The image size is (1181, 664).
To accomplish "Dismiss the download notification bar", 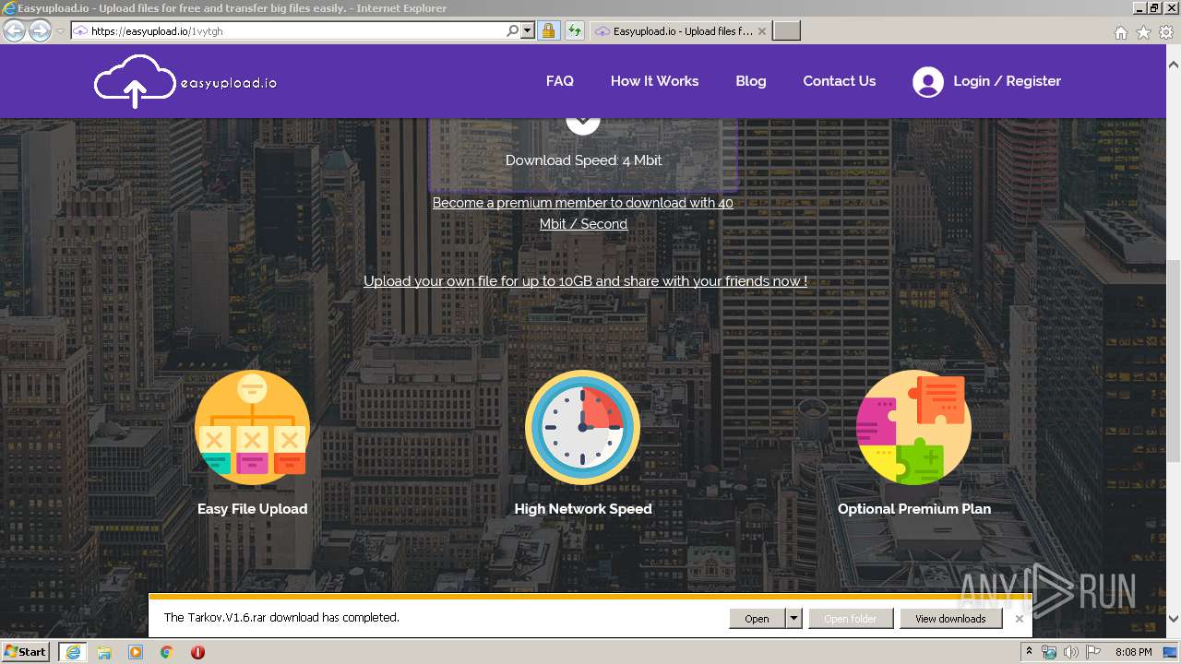I will (1020, 619).
